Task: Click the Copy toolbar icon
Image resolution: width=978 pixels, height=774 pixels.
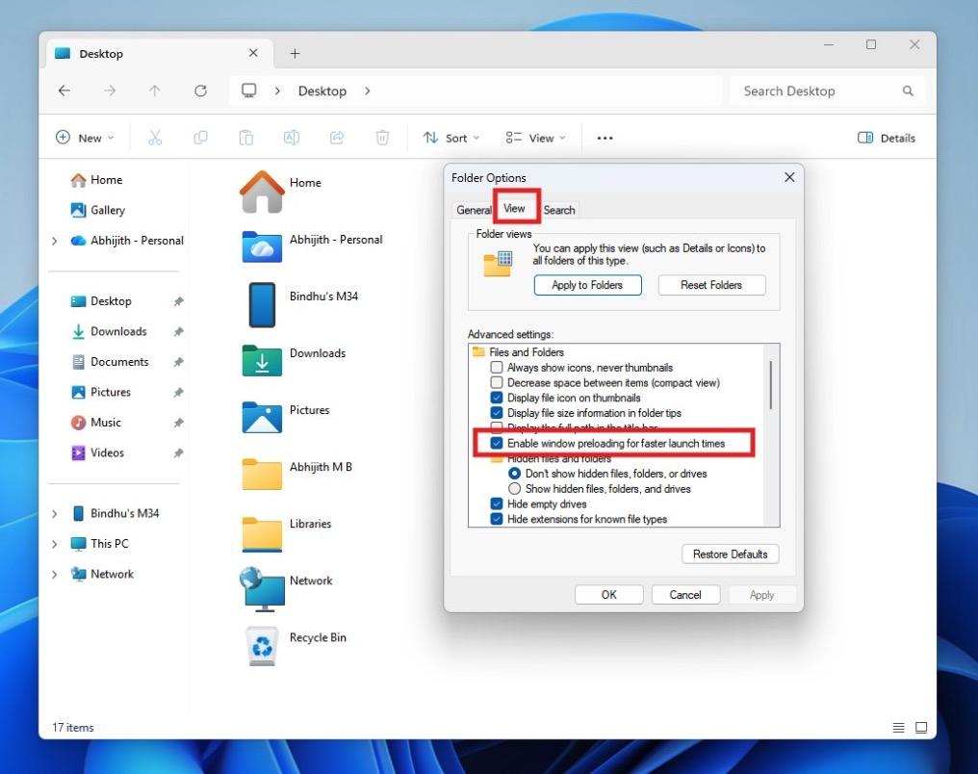Action: pyautogui.click(x=200, y=138)
